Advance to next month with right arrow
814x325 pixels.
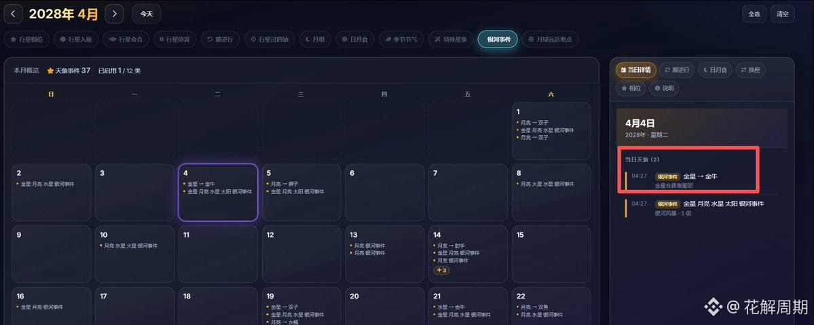tap(114, 14)
